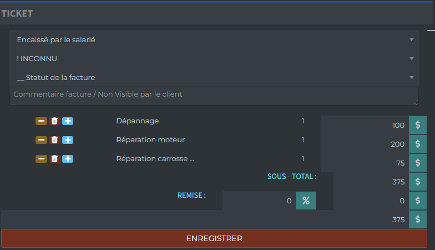Grab the comment box resize handle
The width and height of the screenshot is (435, 250).
tap(416, 102)
